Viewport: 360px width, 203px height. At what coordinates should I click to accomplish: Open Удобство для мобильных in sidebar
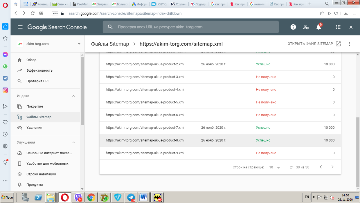click(x=46, y=163)
